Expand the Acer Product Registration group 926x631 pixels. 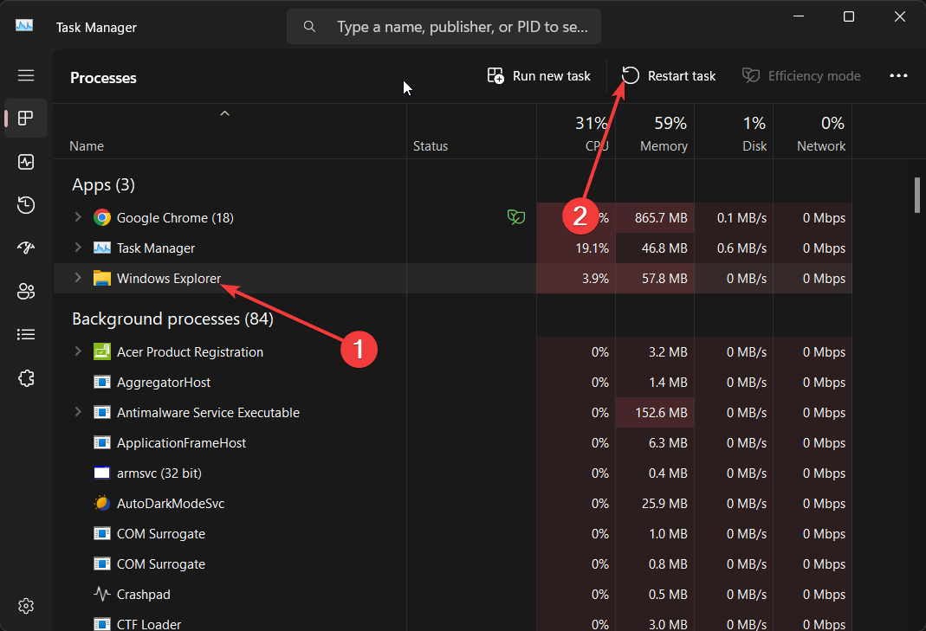point(78,351)
